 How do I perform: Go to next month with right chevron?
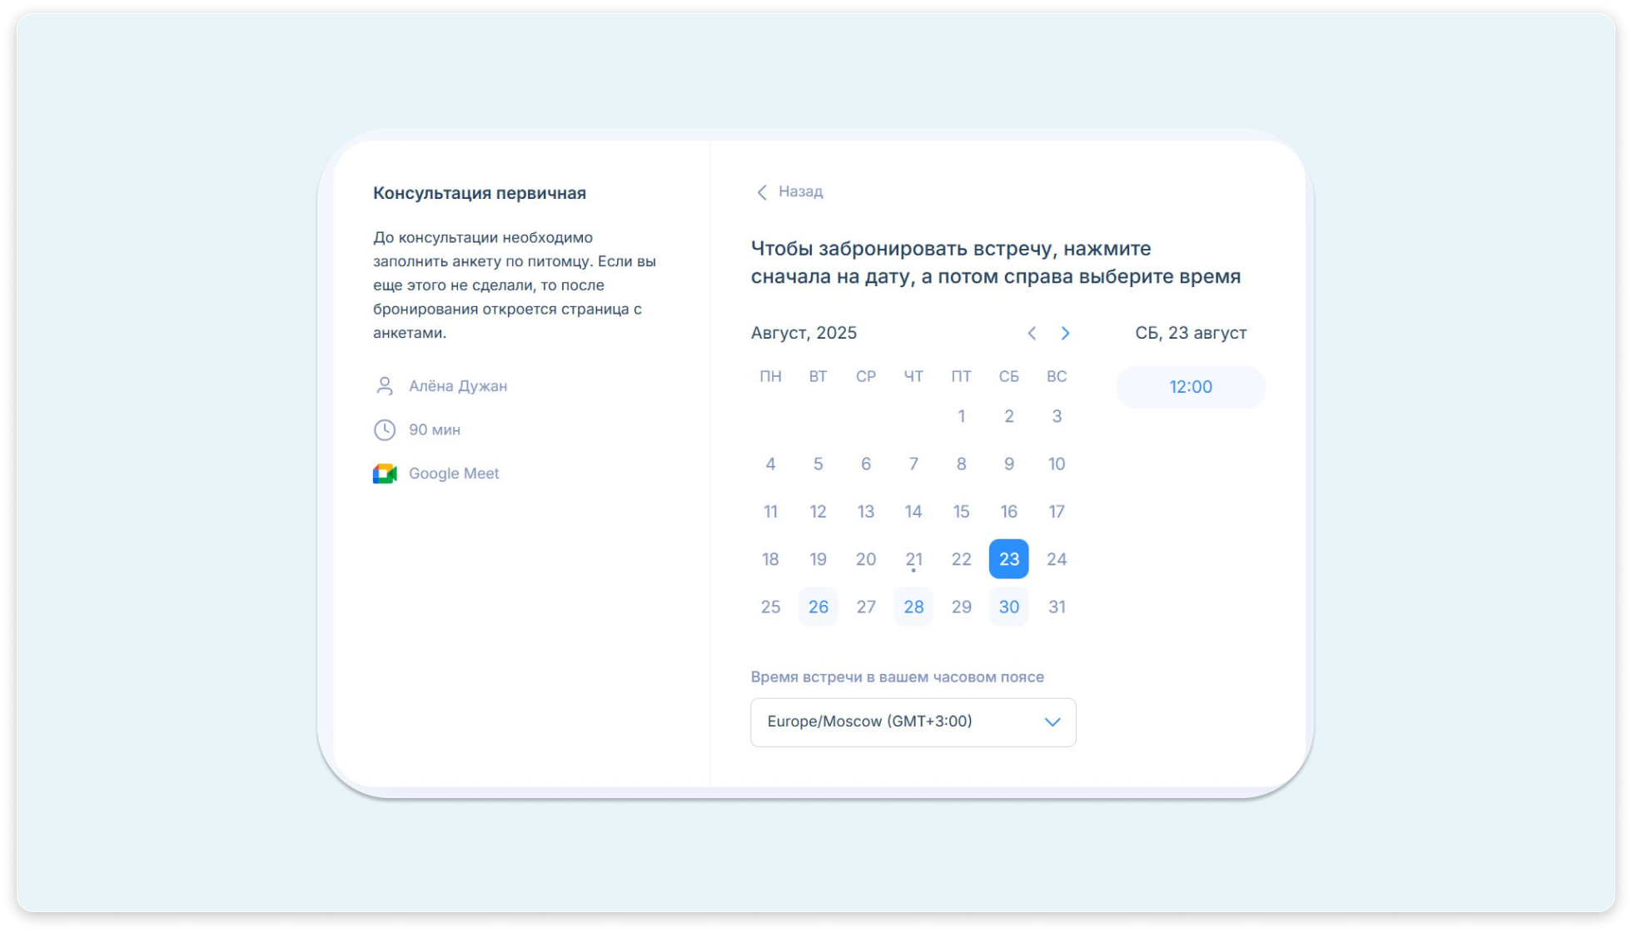coord(1065,333)
